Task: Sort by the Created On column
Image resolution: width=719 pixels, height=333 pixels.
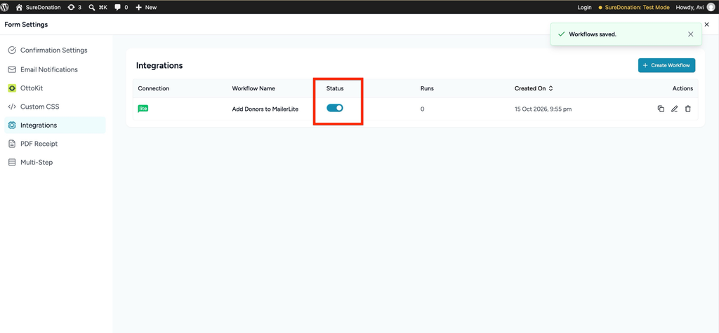Action: coord(534,88)
